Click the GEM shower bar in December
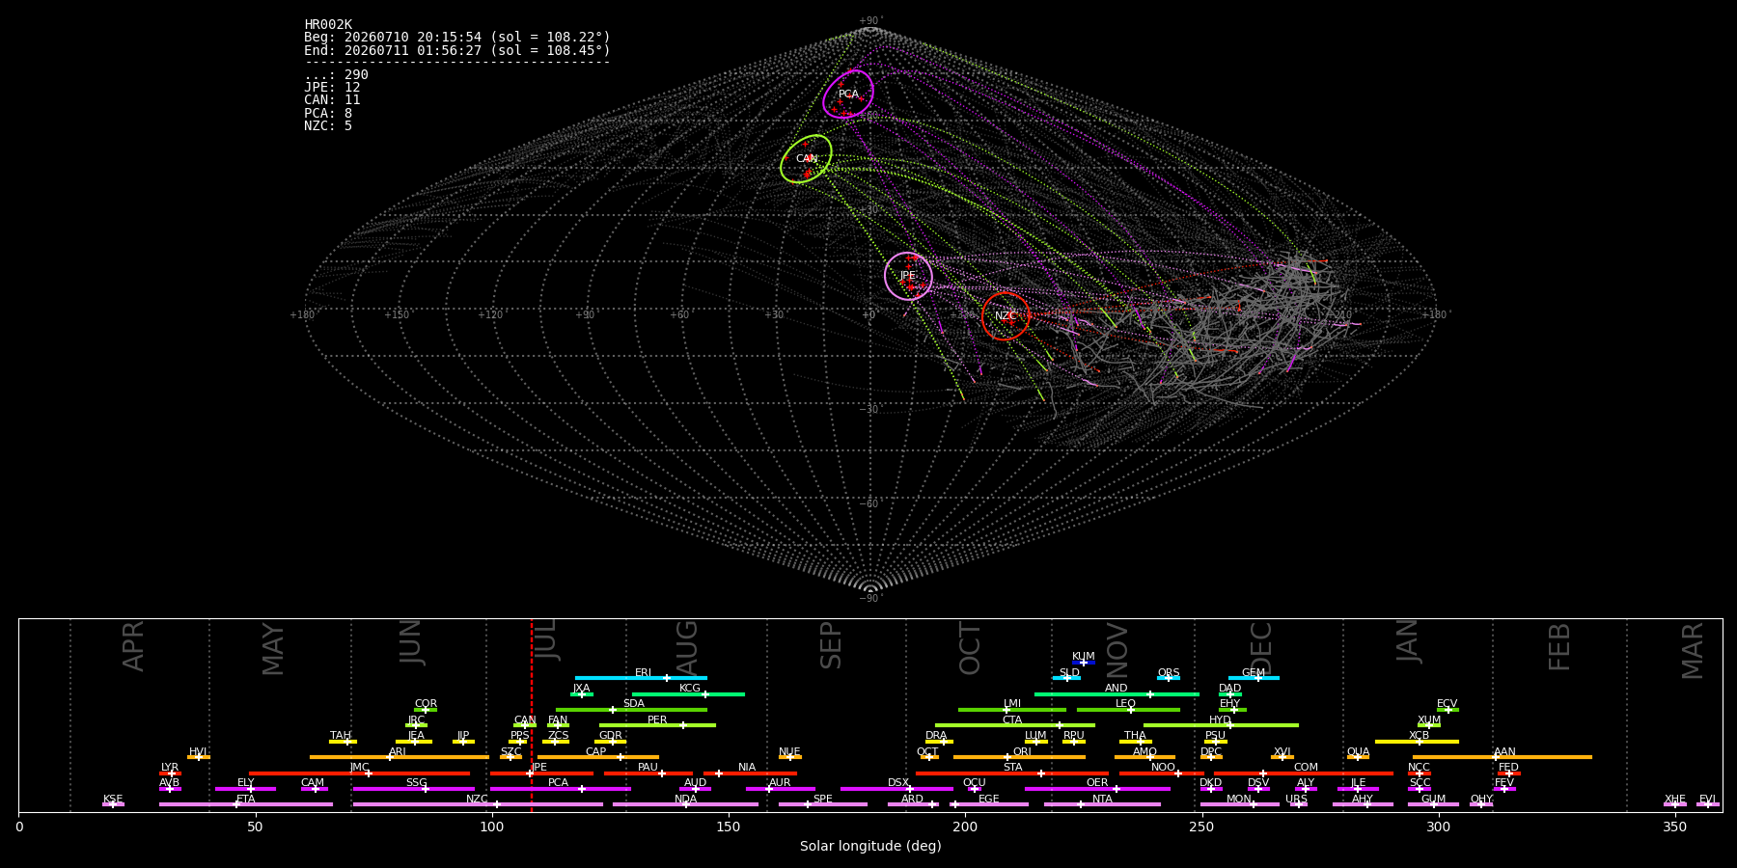The width and height of the screenshot is (1737, 868). pyautogui.click(x=1254, y=678)
